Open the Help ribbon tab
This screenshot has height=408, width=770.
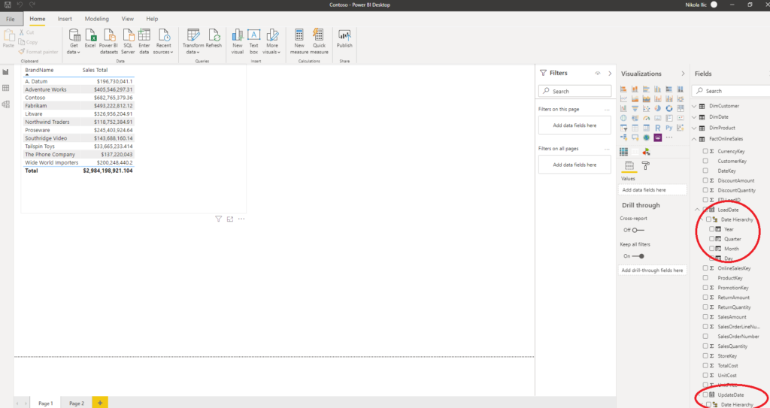152,19
